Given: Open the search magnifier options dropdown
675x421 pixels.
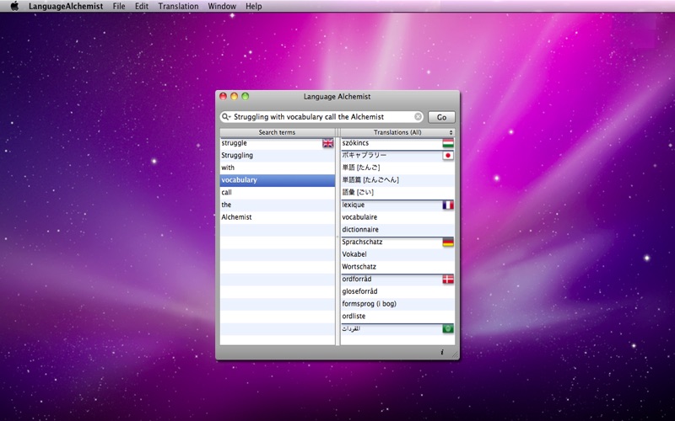Looking at the screenshot, I should (226, 117).
